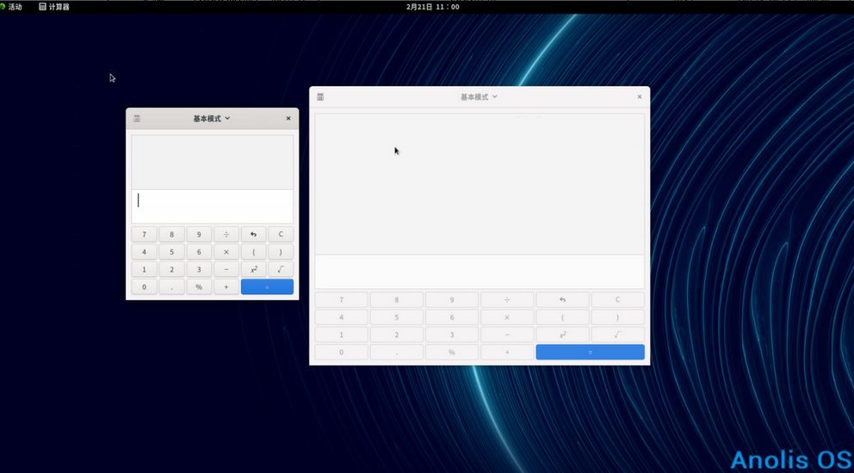Click the undo arrow in the large calculator
The width and height of the screenshot is (854, 473).
click(562, 300)
